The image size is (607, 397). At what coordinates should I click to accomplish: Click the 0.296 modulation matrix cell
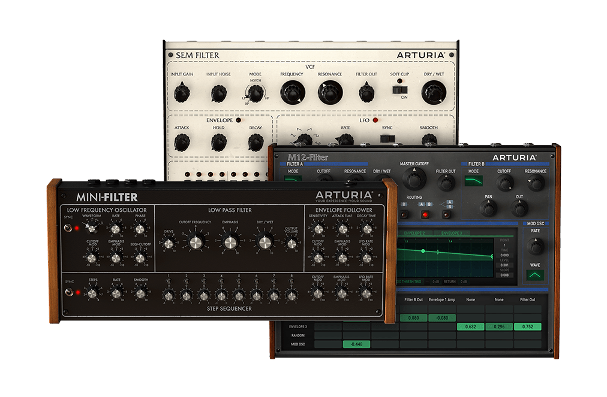pyautogui.click(x=499, y=327)
